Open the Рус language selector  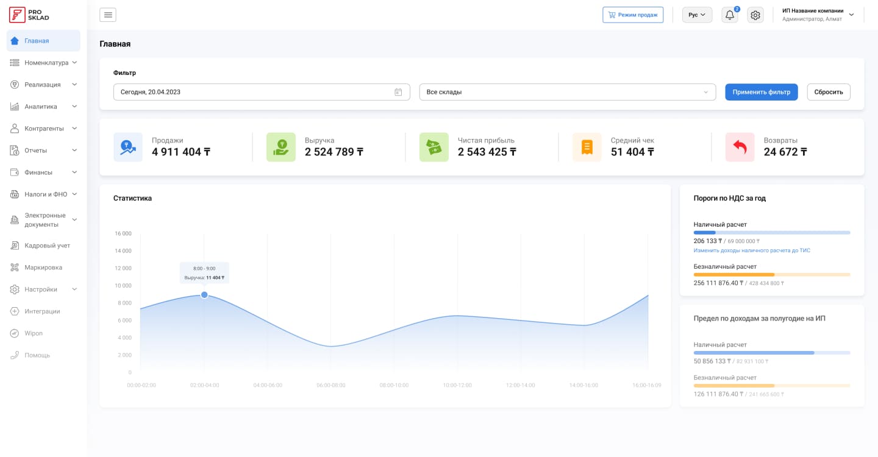[697, 15]
